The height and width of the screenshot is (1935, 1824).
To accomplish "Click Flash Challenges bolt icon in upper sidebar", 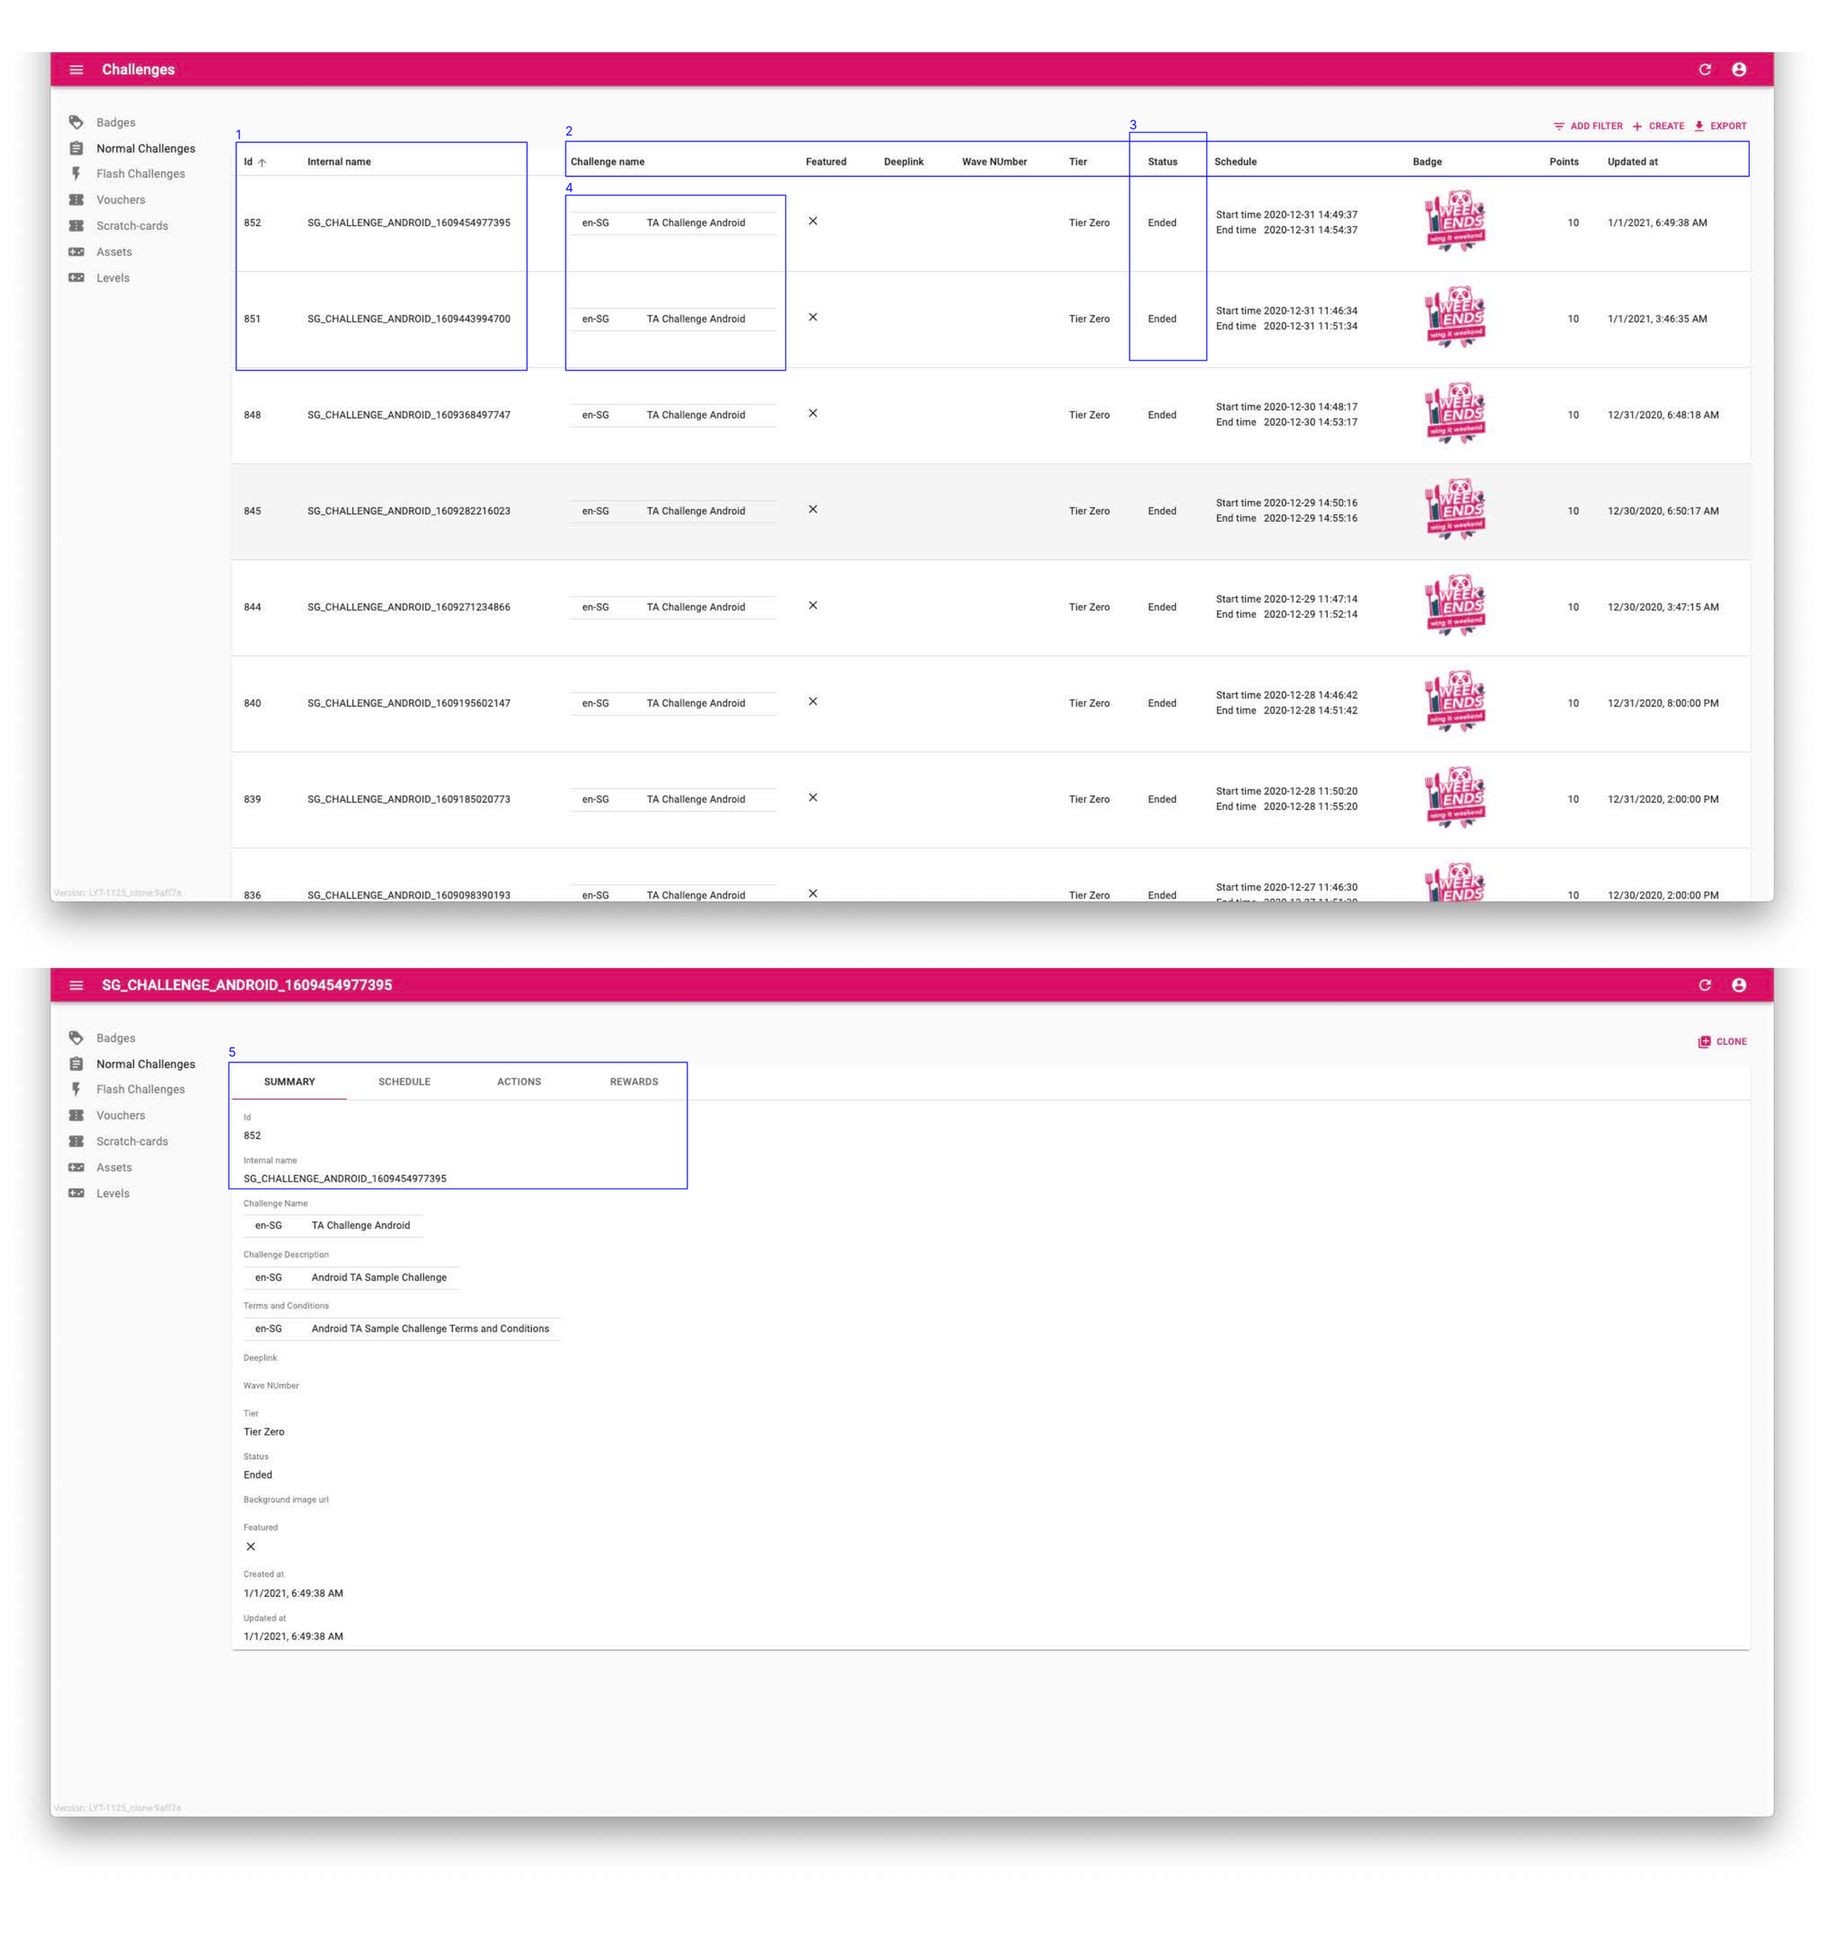I will 76,174.
